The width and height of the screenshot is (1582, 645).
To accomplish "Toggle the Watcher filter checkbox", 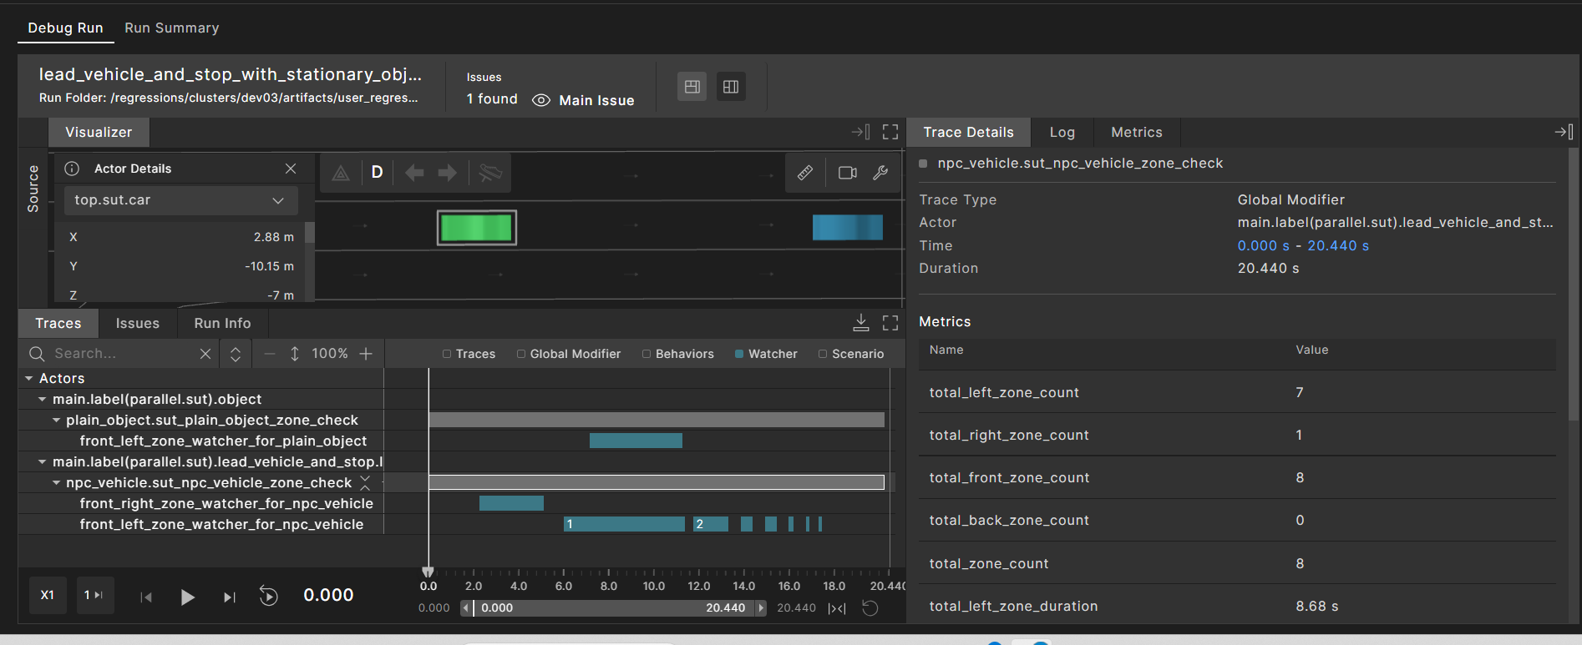I will tap(739, 354).
